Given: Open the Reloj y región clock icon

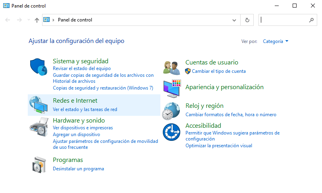Looking at the screenshot, I should (171, 111).
